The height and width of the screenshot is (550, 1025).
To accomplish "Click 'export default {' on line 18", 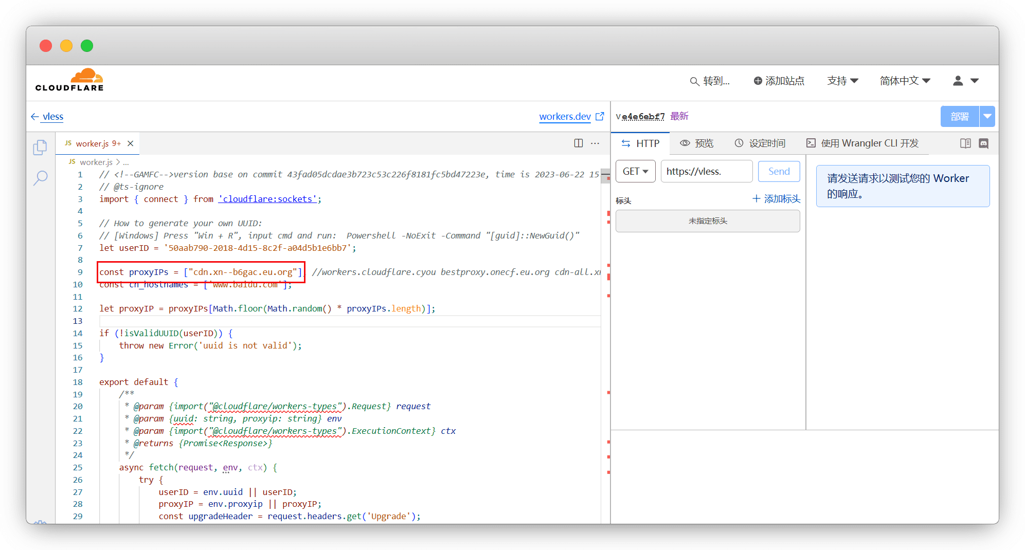I will 139,382.
